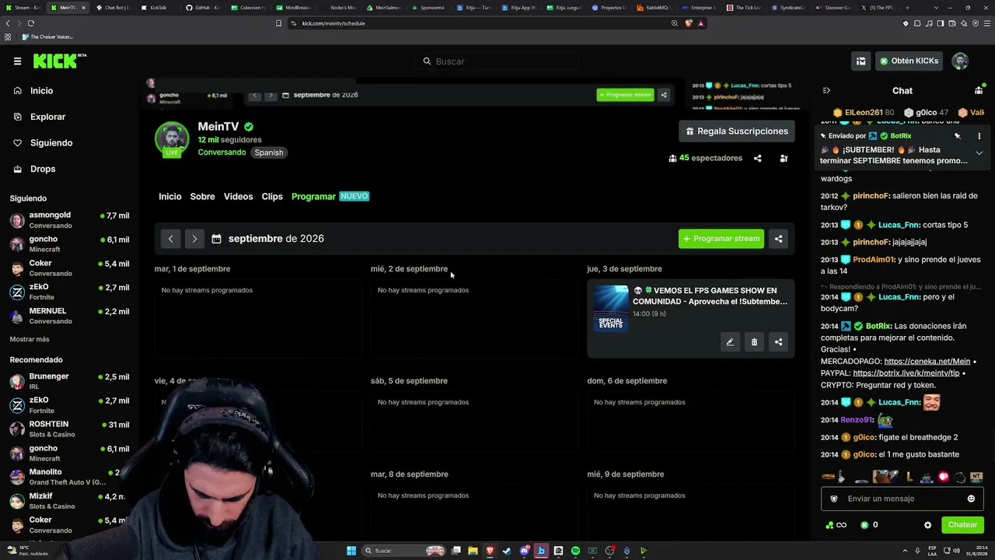
Task: Expand the Mostrar más following list
Action: tap(30, 339)
